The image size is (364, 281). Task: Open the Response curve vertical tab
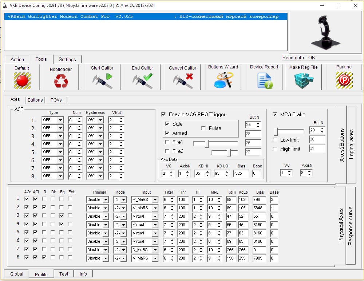click(x=350, y=226)
